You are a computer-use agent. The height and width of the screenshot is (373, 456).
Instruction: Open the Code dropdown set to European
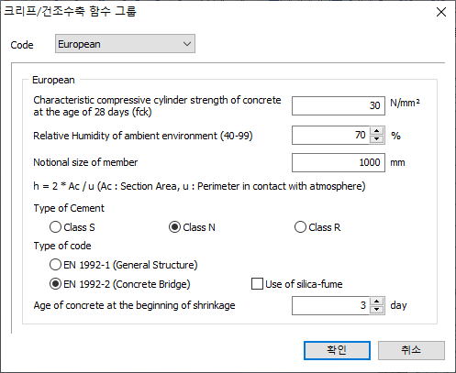pyautogui.click(x=125, y=44)
